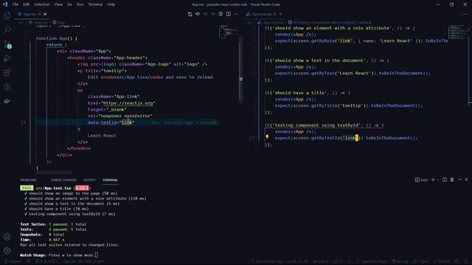Open the Edit menu

[27, 4]
